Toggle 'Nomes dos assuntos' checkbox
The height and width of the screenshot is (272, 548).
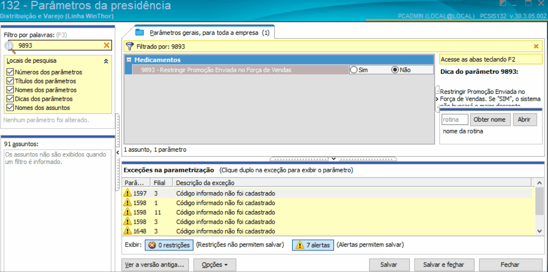click(10, 107)
